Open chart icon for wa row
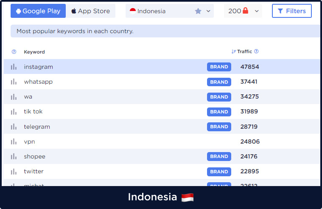 tap(14, 97)
